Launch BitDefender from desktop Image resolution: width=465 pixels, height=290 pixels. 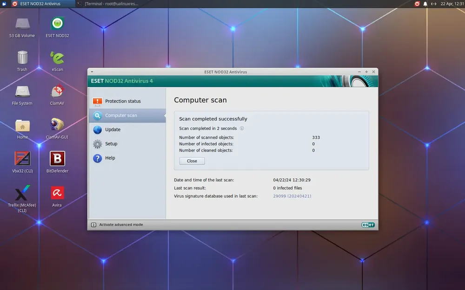(x=57, y=162)
